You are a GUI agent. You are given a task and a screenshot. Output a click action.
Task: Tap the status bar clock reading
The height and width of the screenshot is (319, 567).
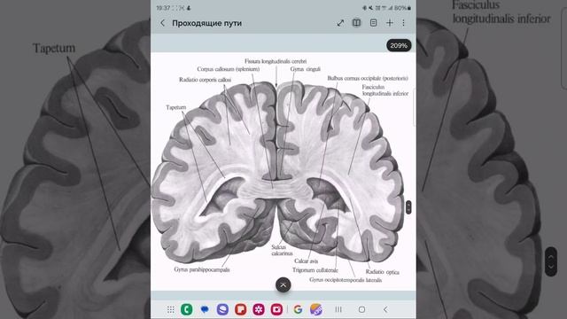pos(163,8)
